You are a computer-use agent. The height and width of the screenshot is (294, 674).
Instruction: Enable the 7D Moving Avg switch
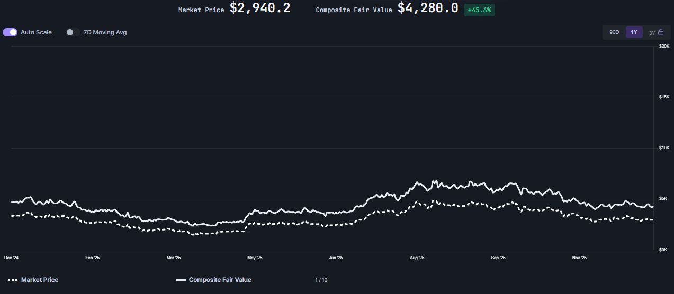point(73,32)
